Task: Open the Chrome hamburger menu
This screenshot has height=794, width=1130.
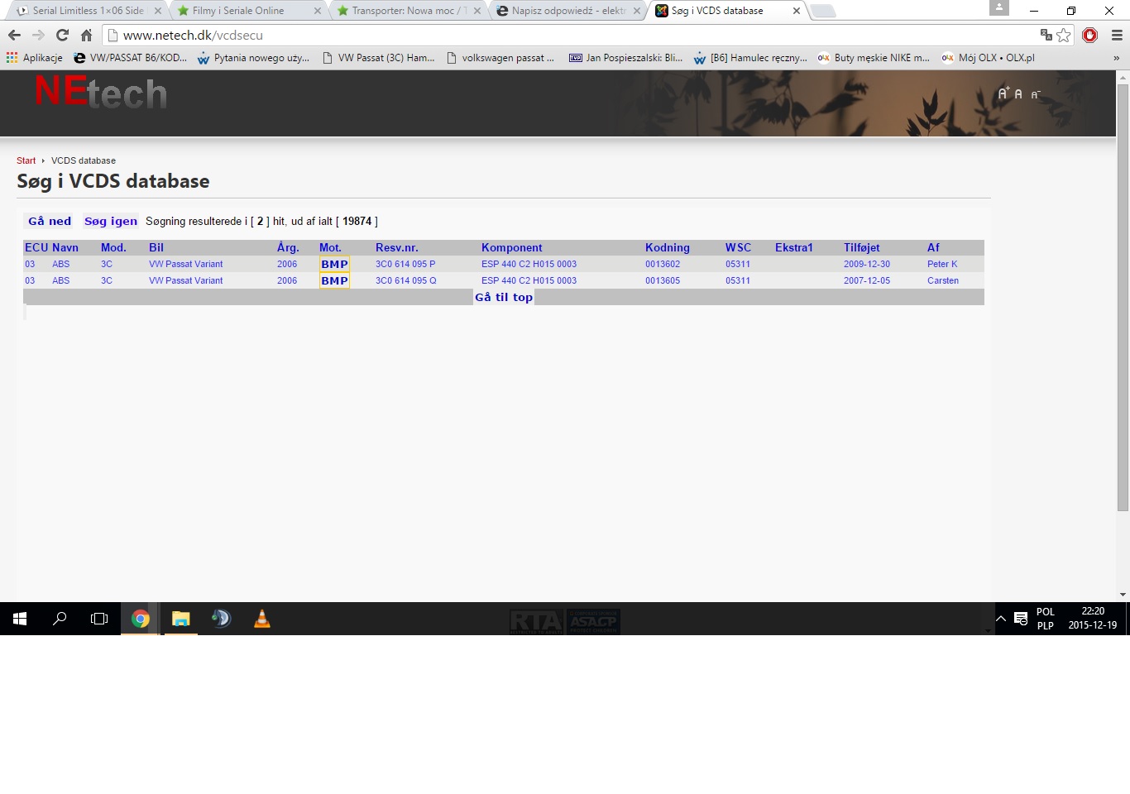Action: [x=1116, y=35]
